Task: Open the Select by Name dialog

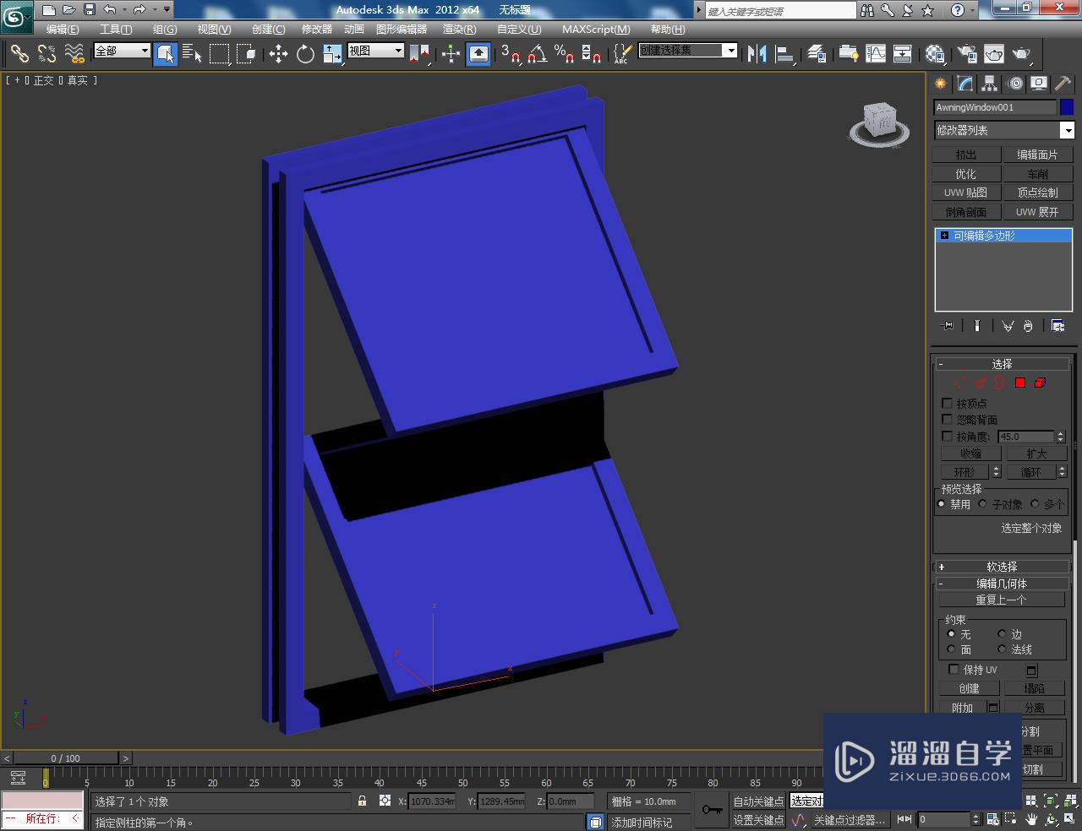Action: [x=192, y=54]
